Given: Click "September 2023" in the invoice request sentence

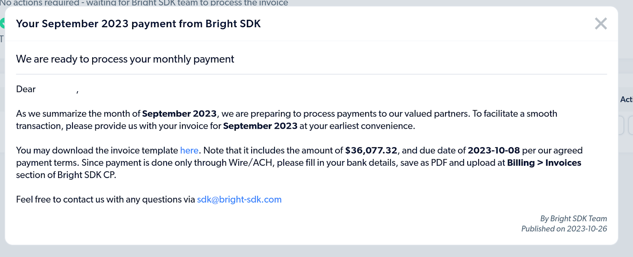Looking at the screenshot, I should (x=260, y=126).
